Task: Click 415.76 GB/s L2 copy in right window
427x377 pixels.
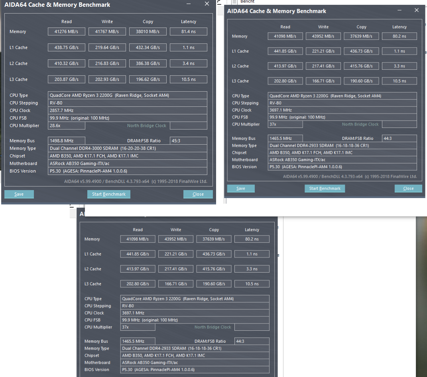Action: tap(361, 66)
